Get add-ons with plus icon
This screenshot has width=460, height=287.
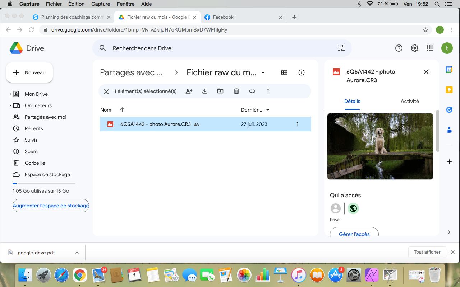pos(449,162)
